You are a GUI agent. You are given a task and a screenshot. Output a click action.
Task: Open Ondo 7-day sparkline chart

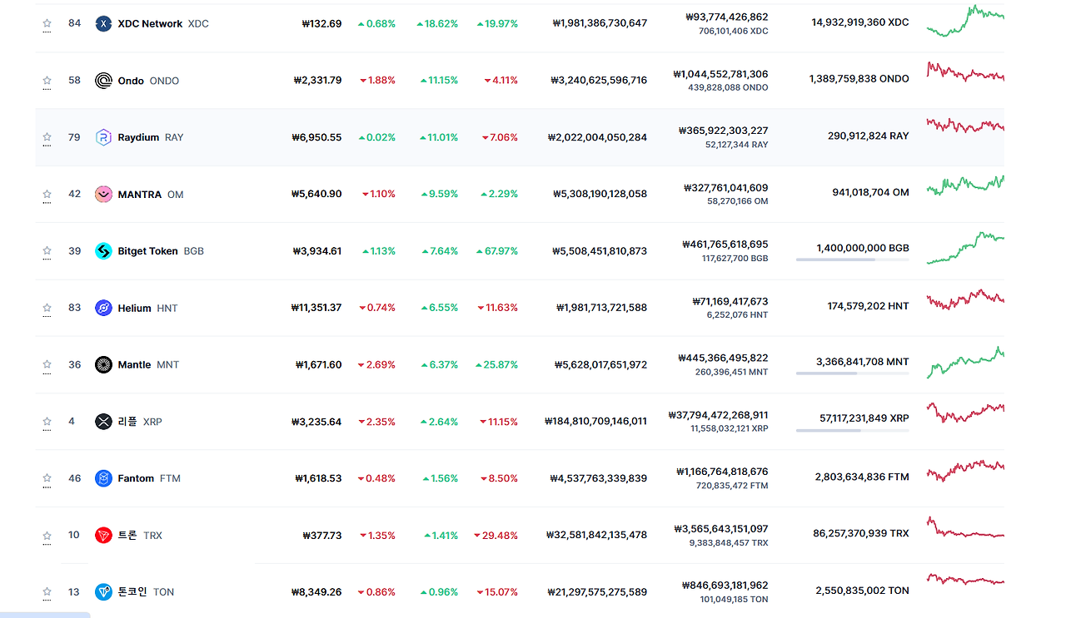point(965,72)
